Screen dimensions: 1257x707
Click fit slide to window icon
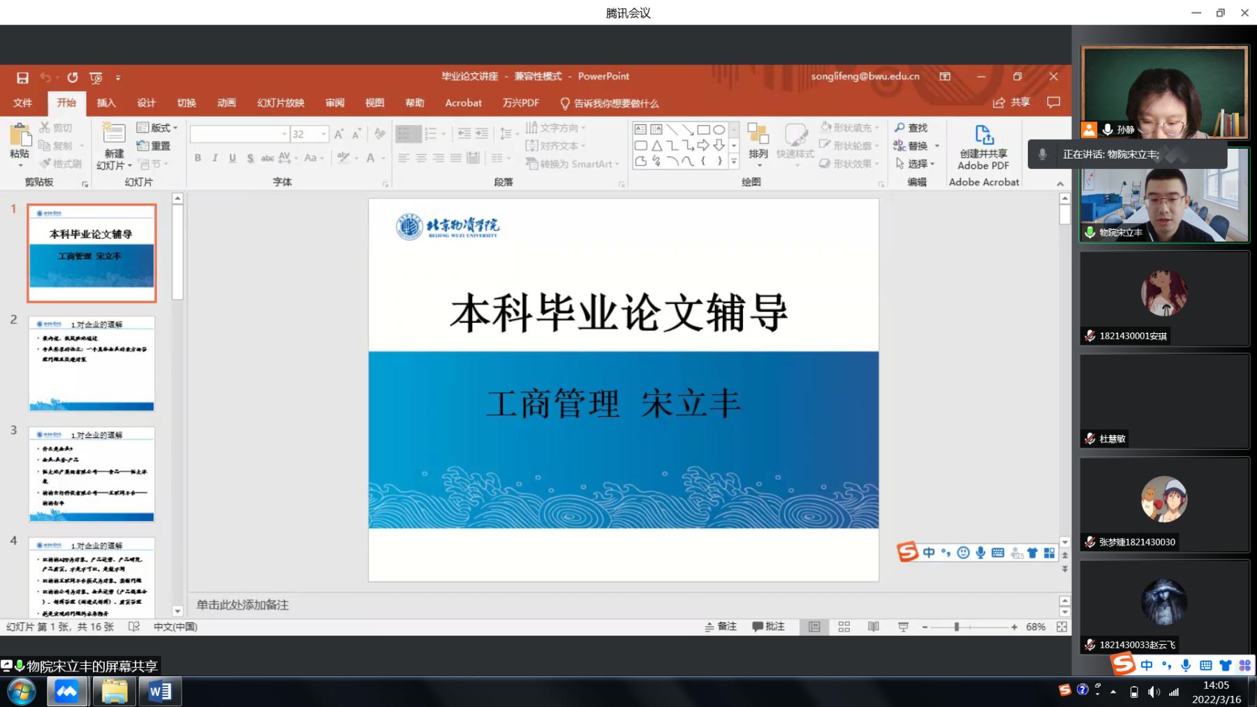pos(1061,627)
